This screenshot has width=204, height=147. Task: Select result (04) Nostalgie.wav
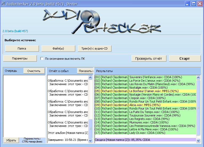point(145,88)
